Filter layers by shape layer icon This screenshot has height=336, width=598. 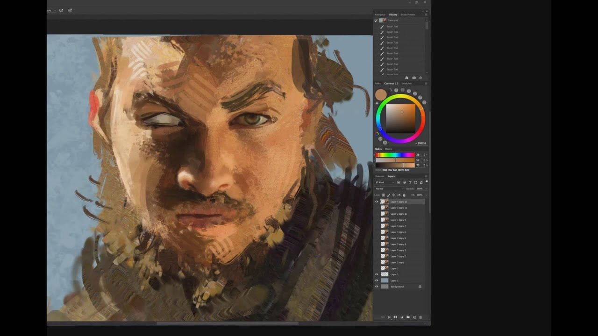coord(416,182)
